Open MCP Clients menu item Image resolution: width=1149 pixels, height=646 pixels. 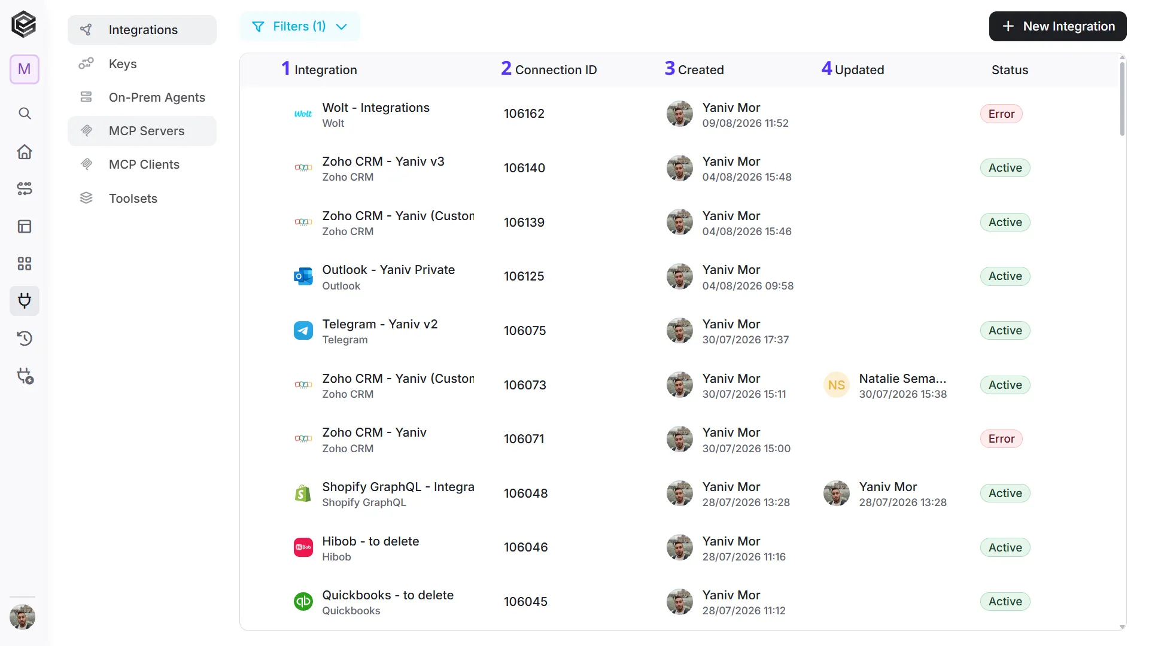coord(142,164)
